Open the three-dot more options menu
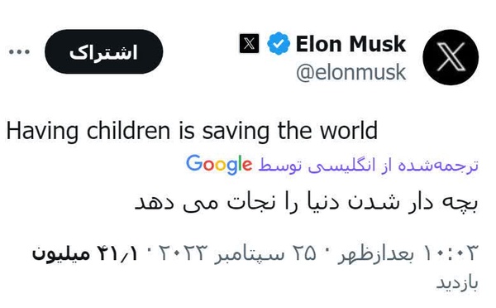Image resolution: width=496 pixels, height=308 pixels. point(19,52)
